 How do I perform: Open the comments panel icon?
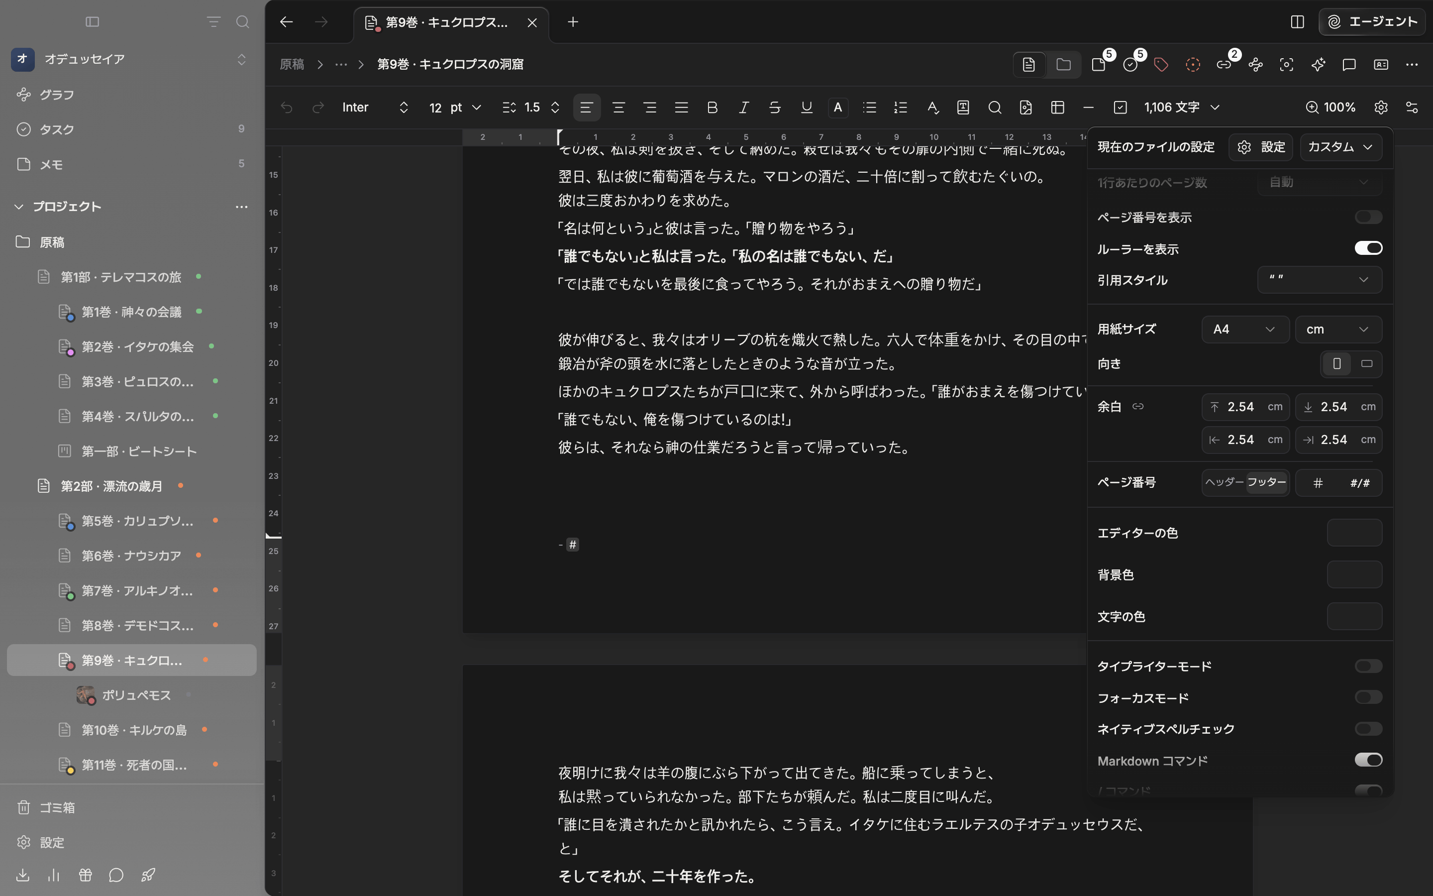coord(1349,65)
